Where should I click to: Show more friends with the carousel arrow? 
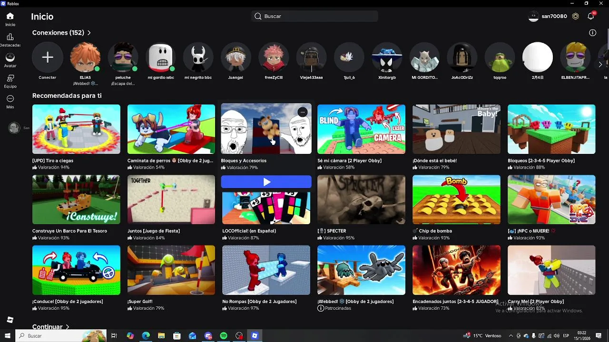pos(600,64)
